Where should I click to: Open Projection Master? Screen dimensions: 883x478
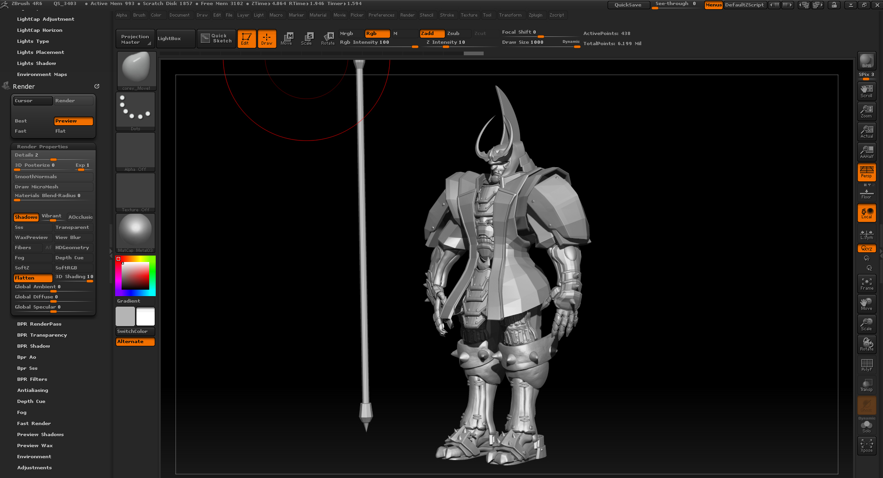135,39
